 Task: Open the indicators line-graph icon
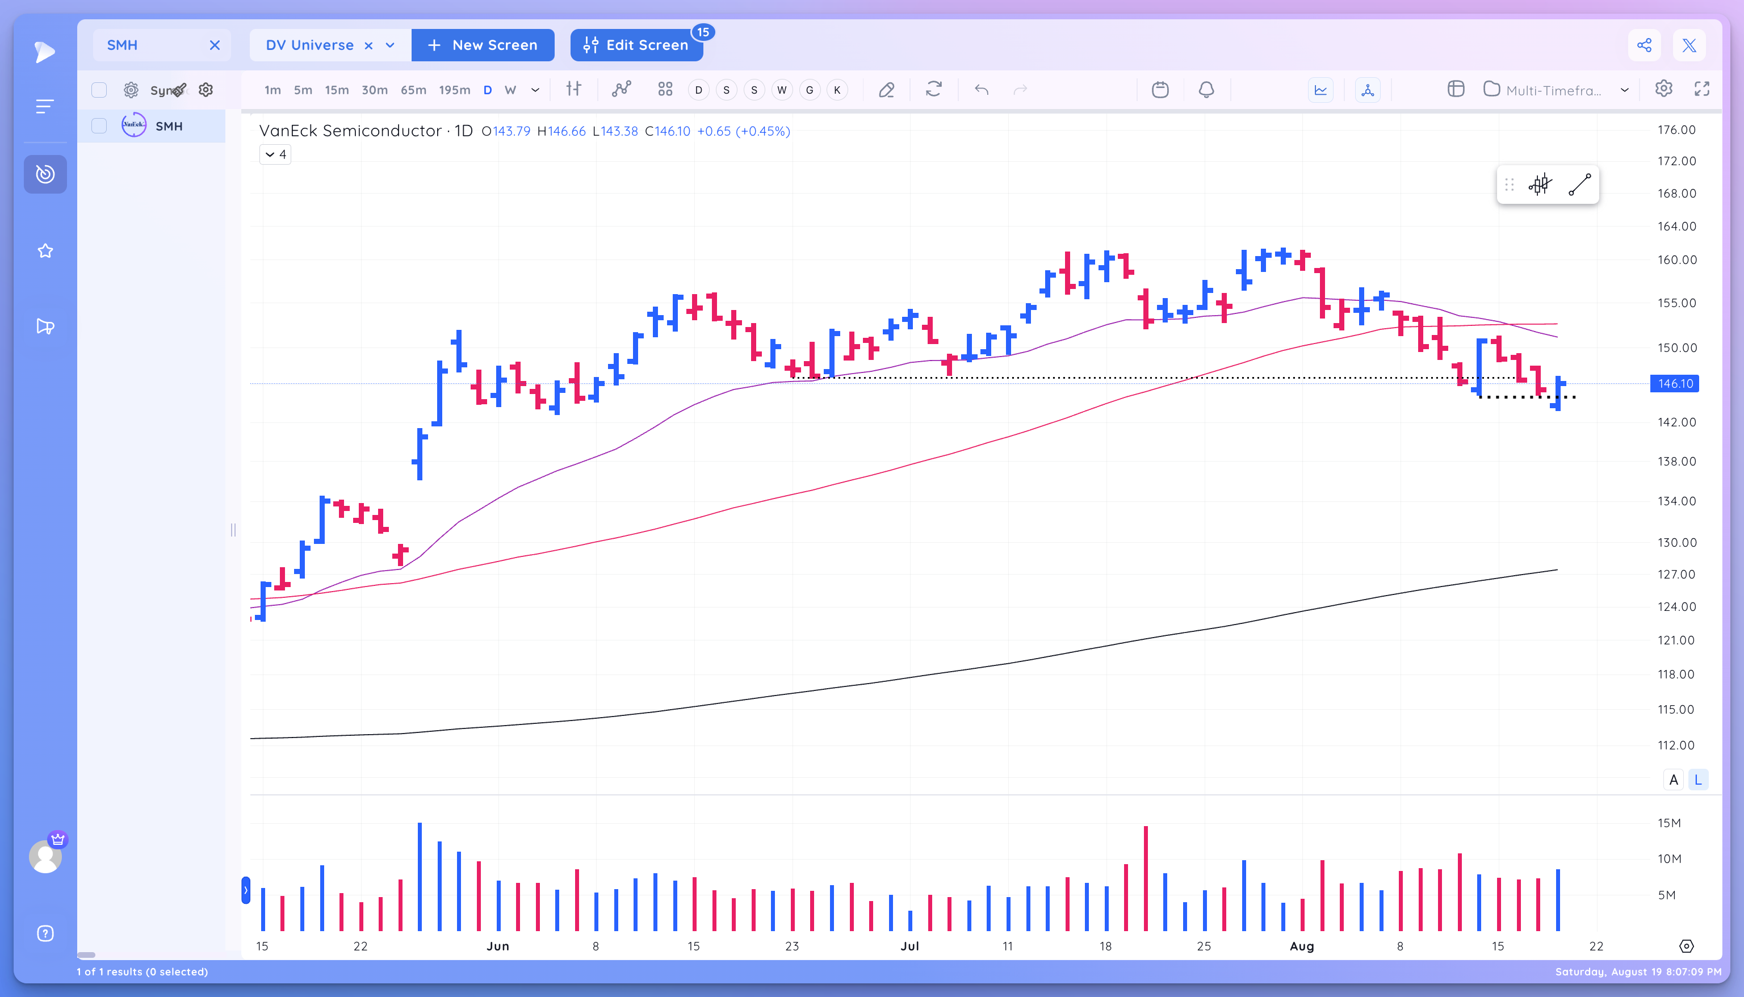622,89
